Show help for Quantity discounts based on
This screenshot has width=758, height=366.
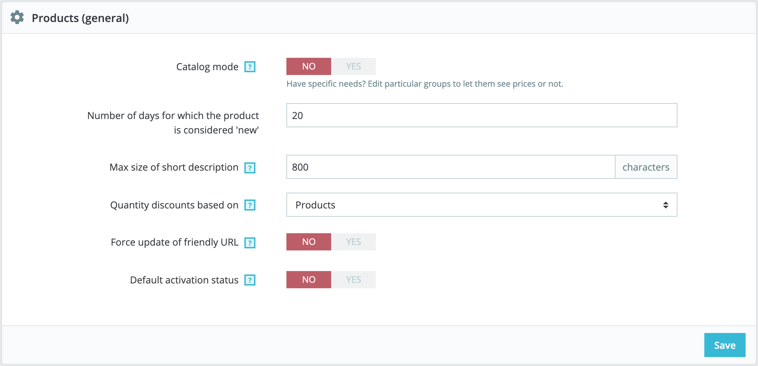(250, 205)
